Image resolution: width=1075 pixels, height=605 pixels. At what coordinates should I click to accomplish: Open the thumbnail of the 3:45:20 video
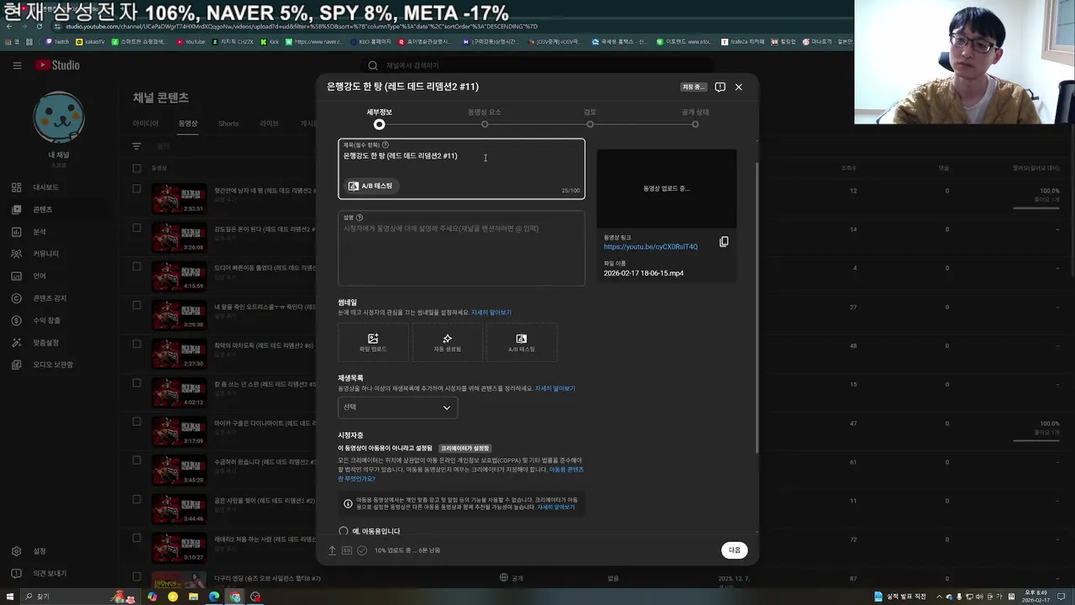pyautogui.click(x=179, y=469)
